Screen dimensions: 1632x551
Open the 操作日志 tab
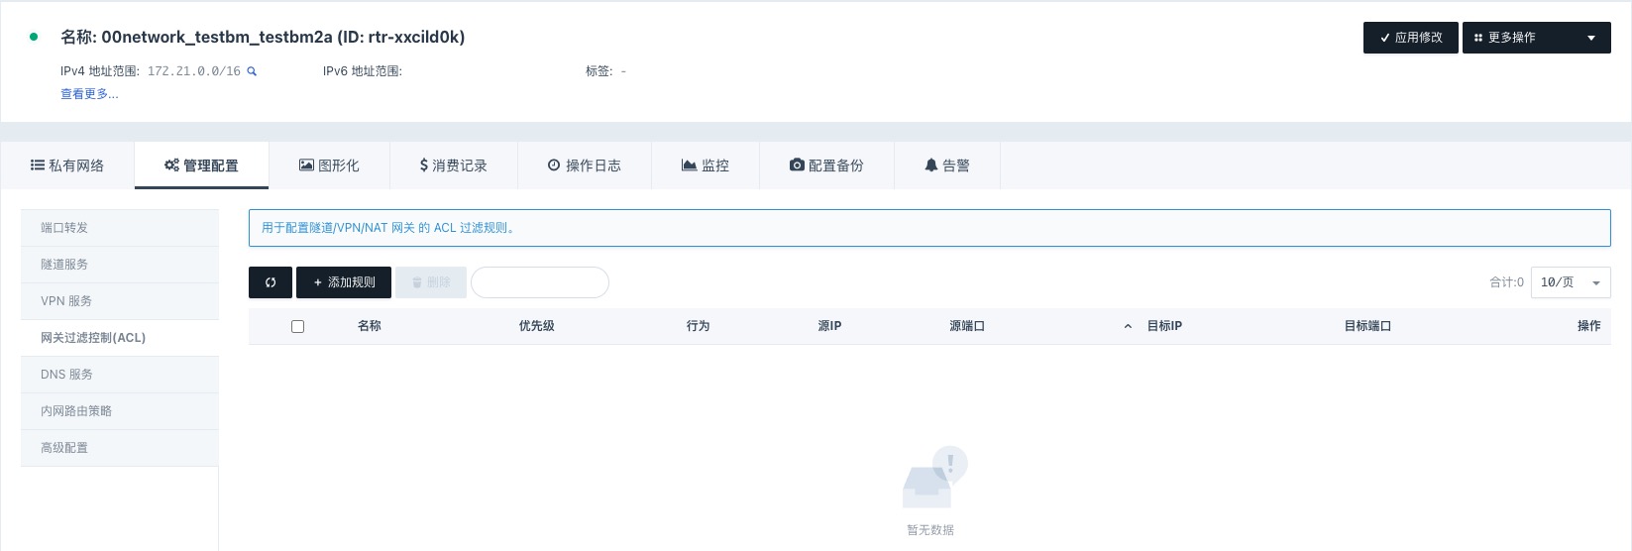pyautogui.click(x=585, y=165)
